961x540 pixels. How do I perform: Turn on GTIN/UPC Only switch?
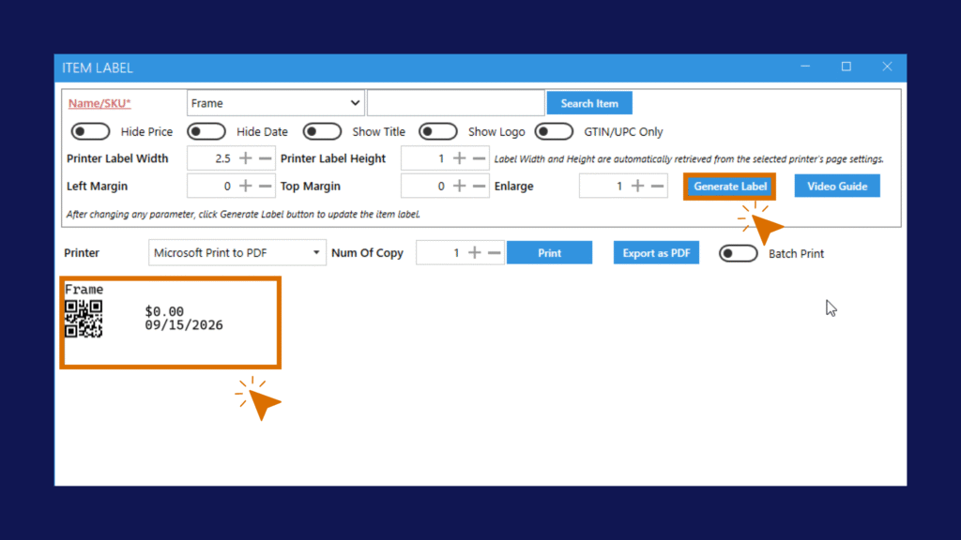coord(554,131)
